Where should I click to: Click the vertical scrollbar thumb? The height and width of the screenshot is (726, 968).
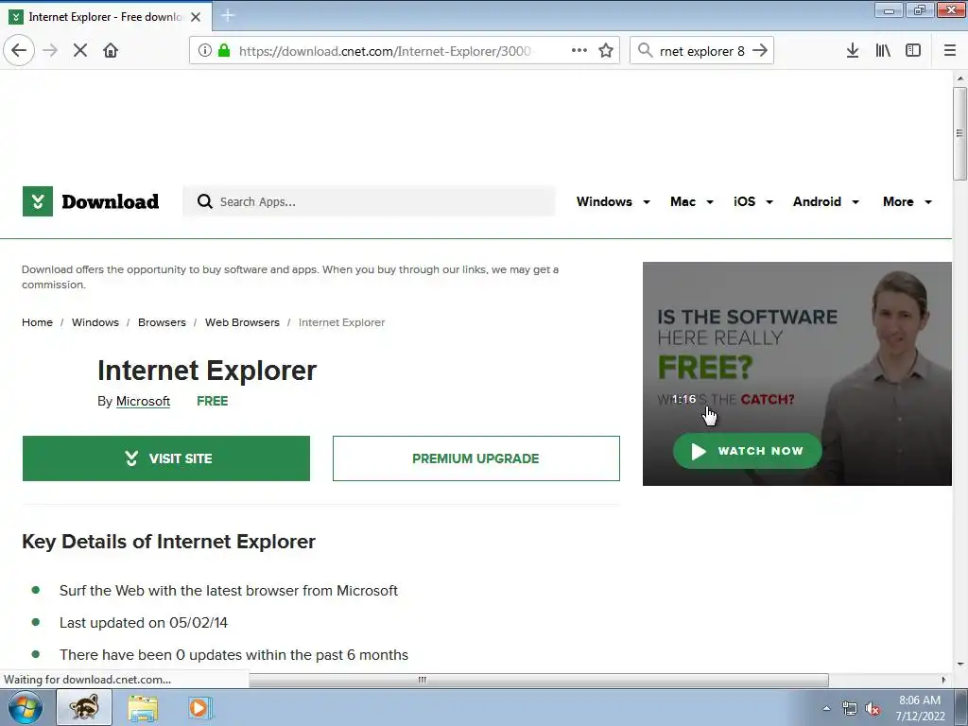point(959,133)
